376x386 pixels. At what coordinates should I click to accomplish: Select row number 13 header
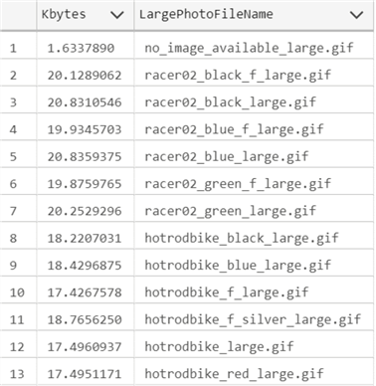tap(18, 374)
